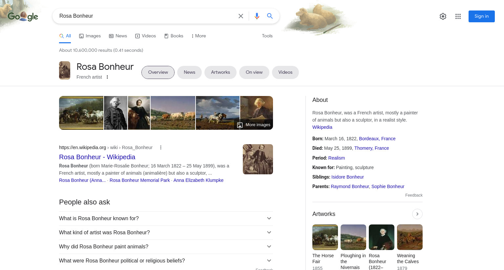The width and height of the screenshot is (504, 270).
Task: Open Bordeaux, France birthplace link
Action: point(377,139)
